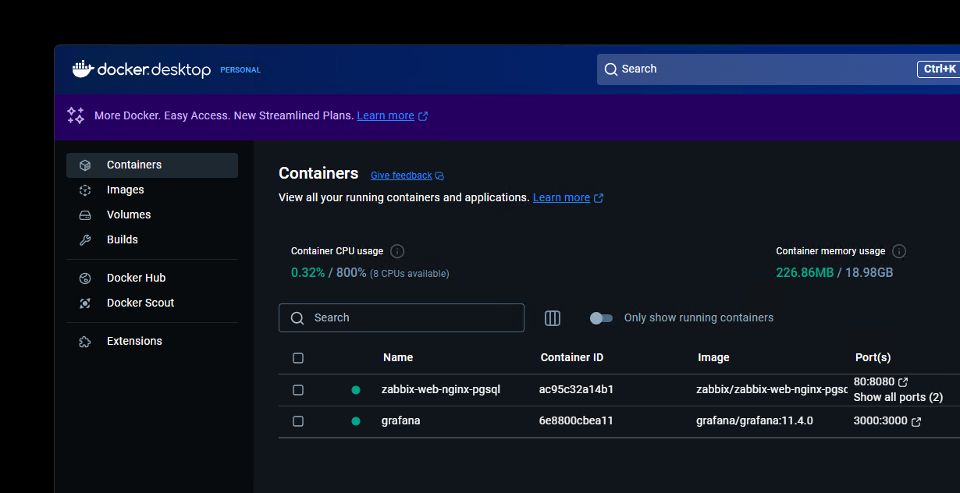Click Learn more link in purple banner

386,115
